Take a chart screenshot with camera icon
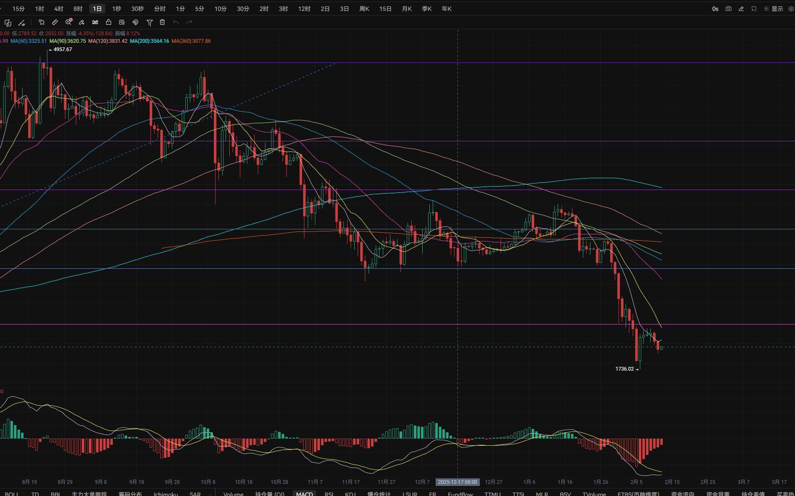Screen dimensions: 795x496 point(728,8)
